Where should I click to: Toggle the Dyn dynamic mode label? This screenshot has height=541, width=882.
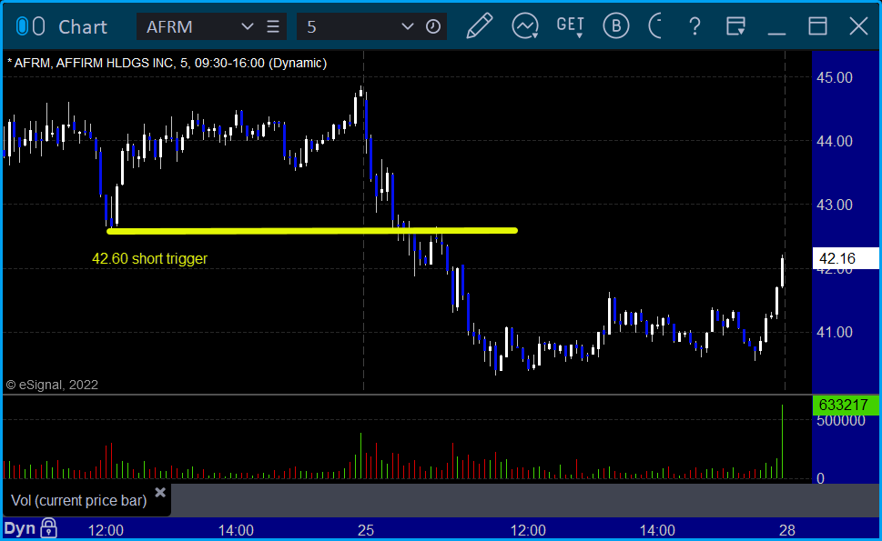tap(20, 528)
